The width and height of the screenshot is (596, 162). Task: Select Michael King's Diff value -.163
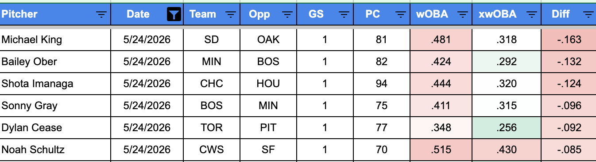[x=569, y=40]
